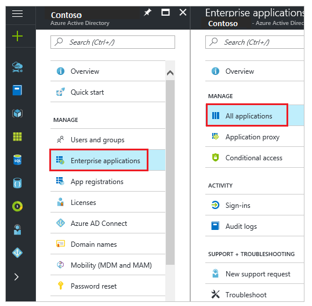Click the info icon beside Enterprise applications Overview

pos(215,71)
